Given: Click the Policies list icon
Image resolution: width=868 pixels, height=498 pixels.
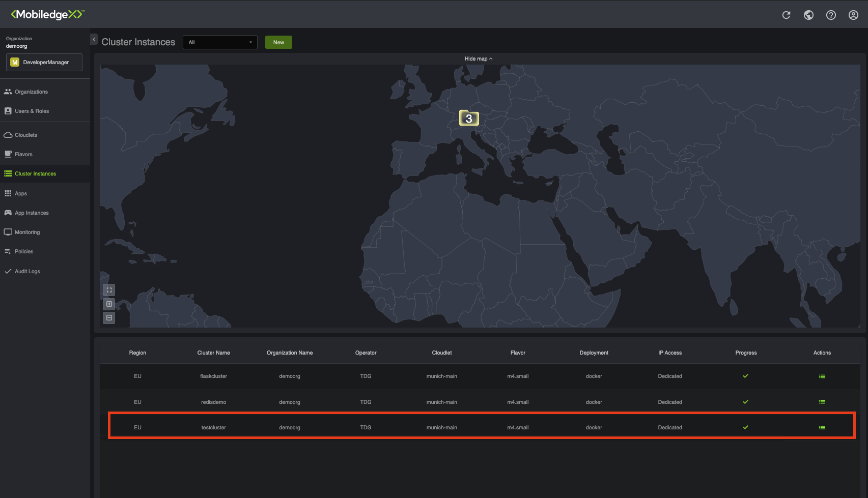Looking at the screenshot, I should pyautogui.click(x=8, y=251).
